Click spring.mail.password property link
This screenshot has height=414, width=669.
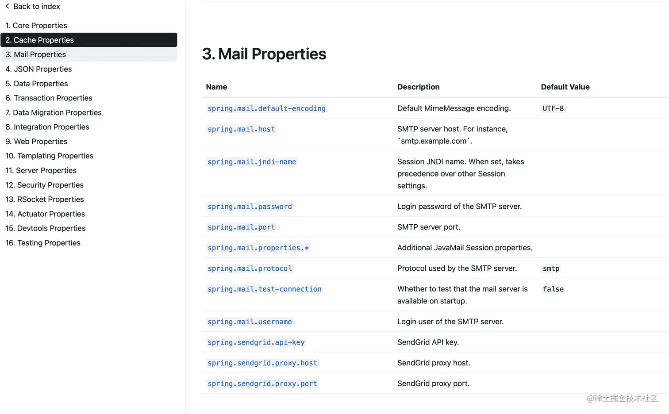click(x=250, y=207)
